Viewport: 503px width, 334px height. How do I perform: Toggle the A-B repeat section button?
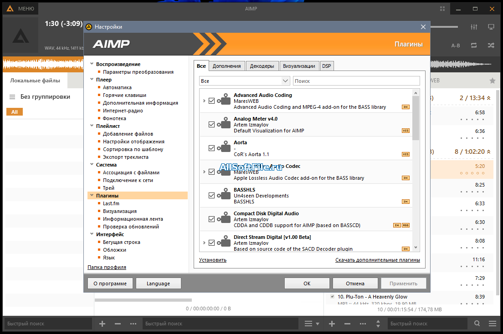(456, 46)
